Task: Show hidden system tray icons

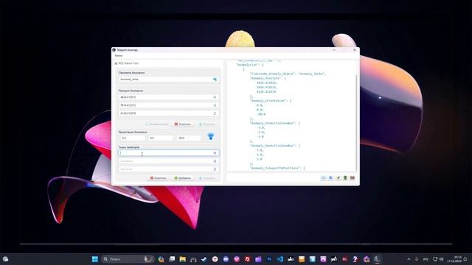Action: pyautogui.click(x=409, y=259)
